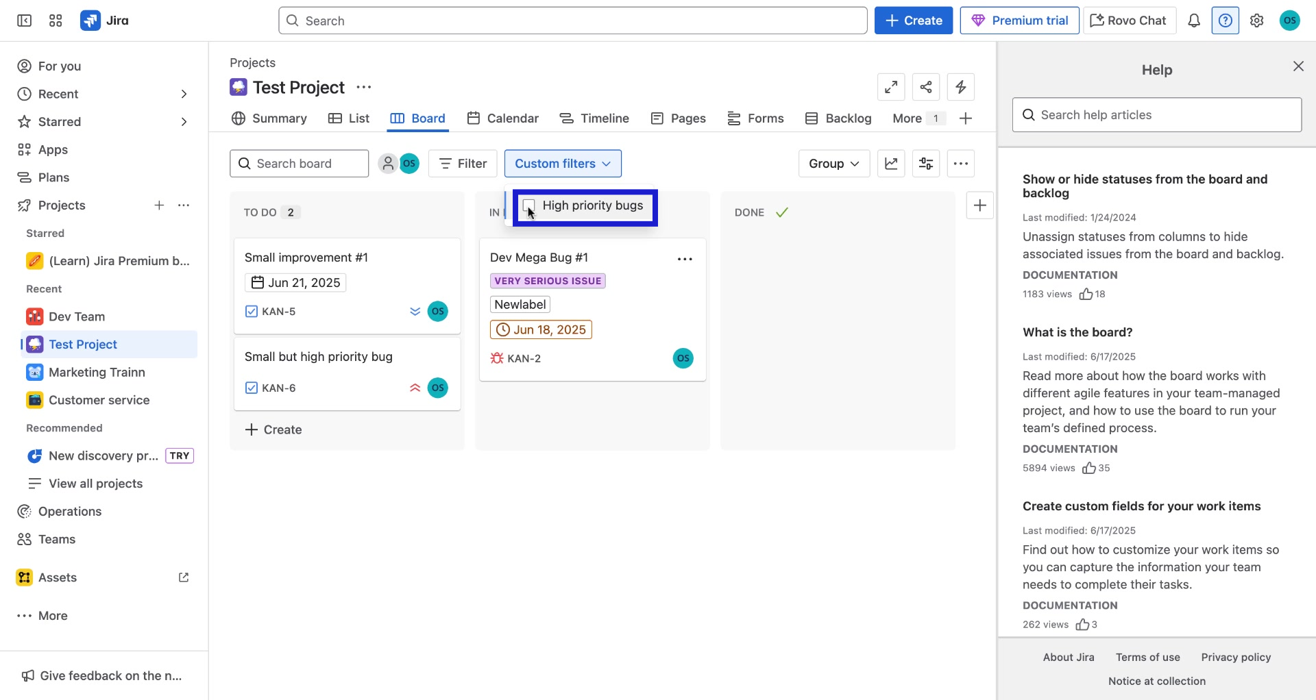The image size is (1316, 700).
Task: Toggle the unassigned avatar filter
Action: click(388, 164)
